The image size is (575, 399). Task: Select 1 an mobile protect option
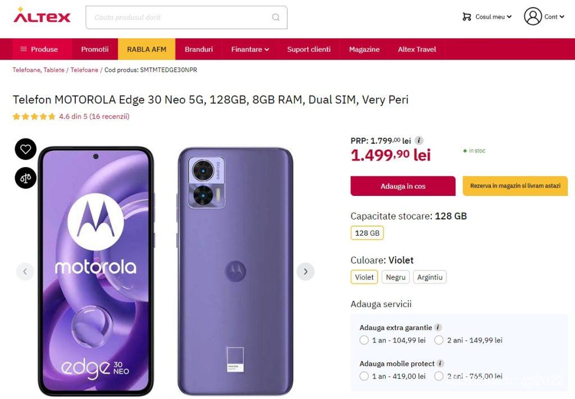364,376
